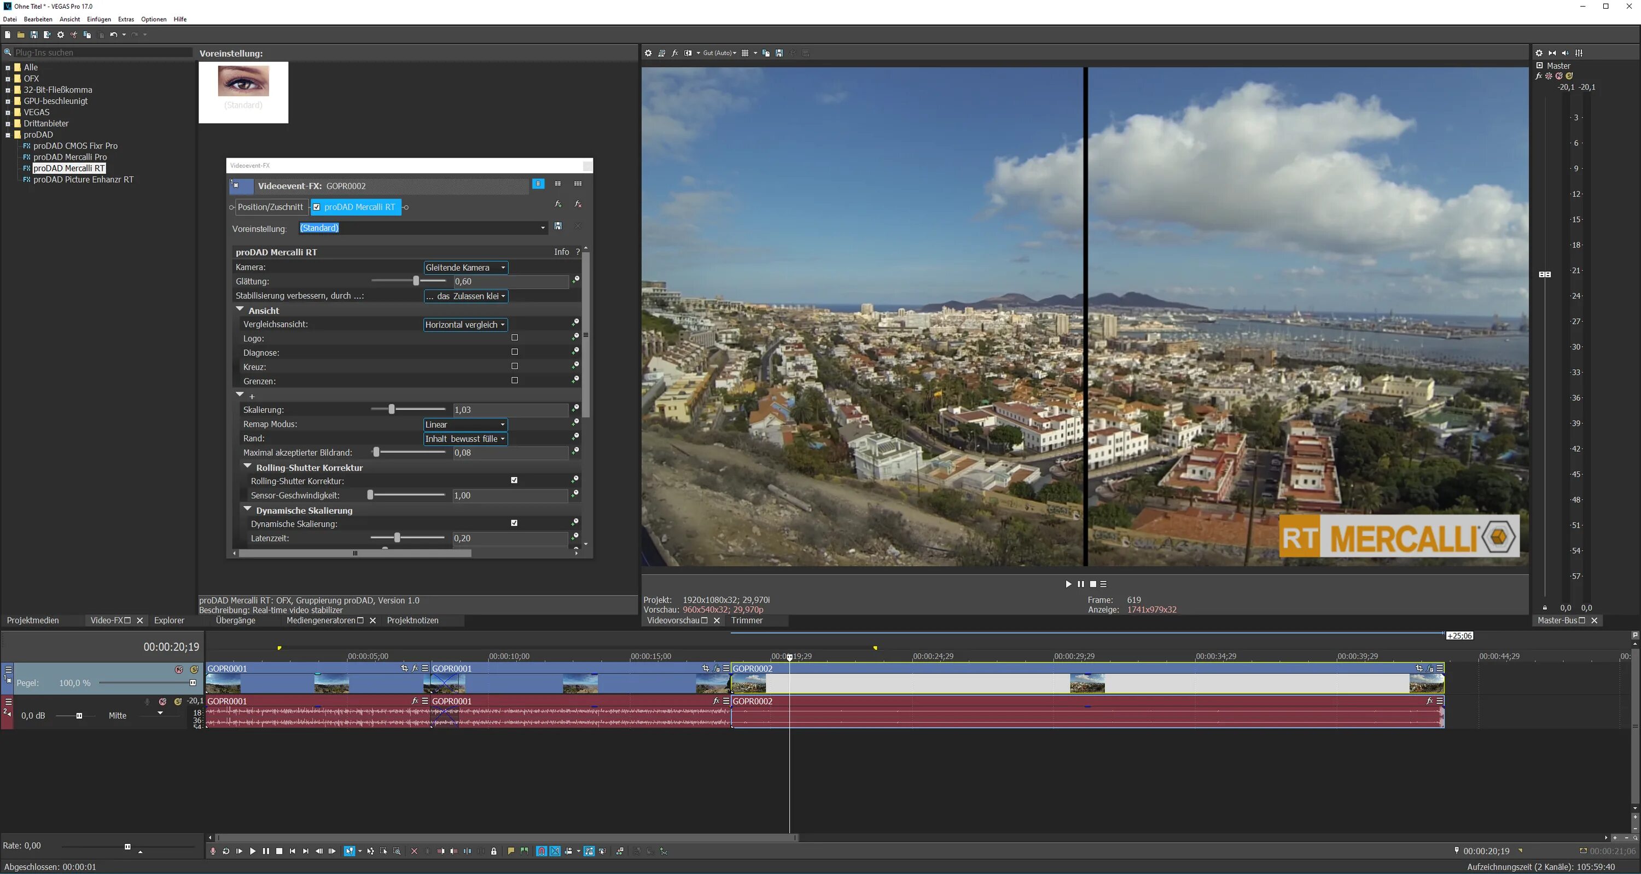This screenshot has width=1641, height=874.
Task: Enable the Logo checkbox
Action: click(515, 337)
